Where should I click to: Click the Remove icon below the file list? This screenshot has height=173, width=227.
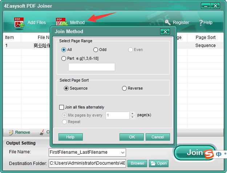point(11,132)
